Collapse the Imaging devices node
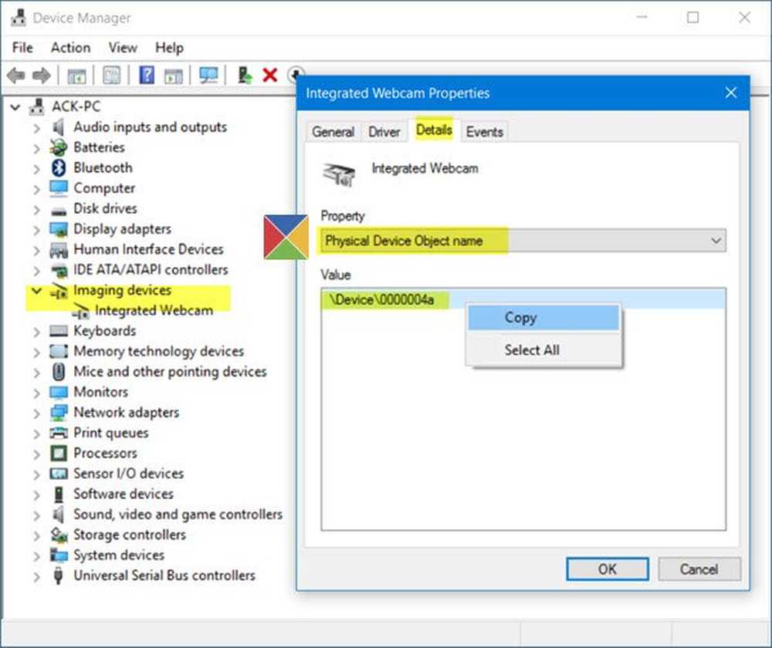 (36, 291)
